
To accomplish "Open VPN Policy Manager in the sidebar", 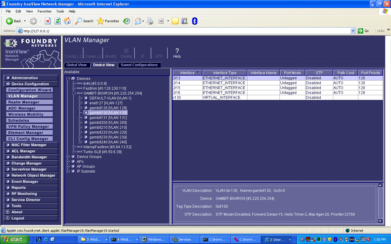I will tap(30, 127).
